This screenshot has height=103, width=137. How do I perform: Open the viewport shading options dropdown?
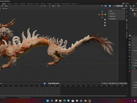tap(124, 6)
